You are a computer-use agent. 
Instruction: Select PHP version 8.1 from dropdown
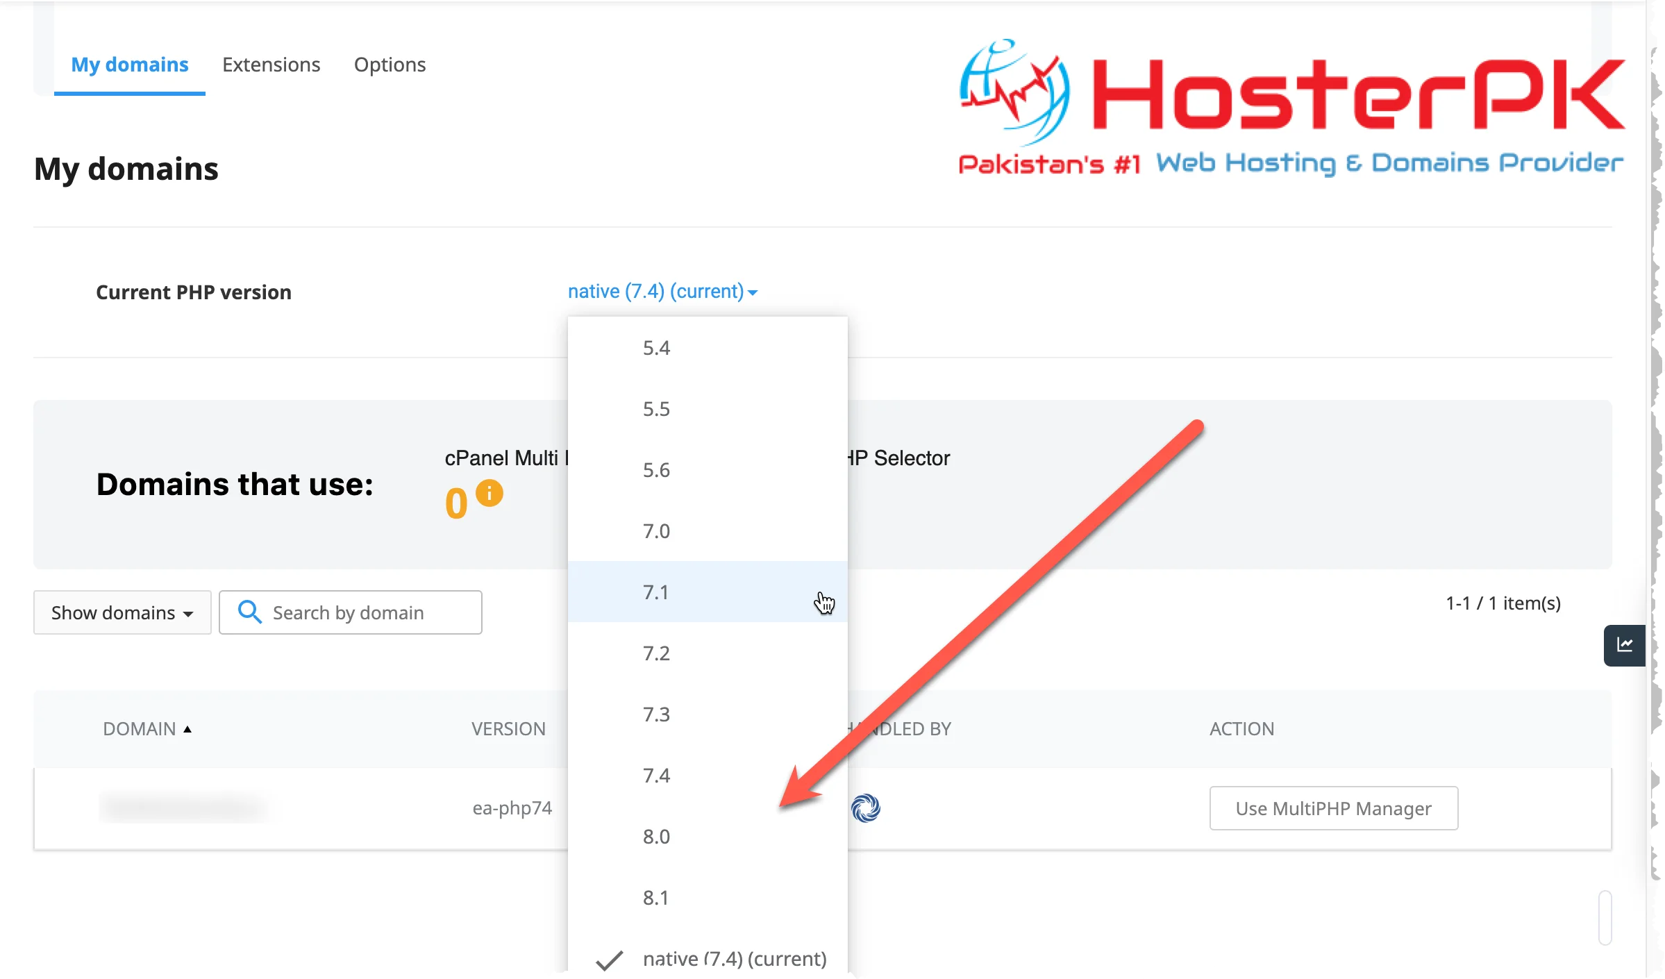(656, 897)
